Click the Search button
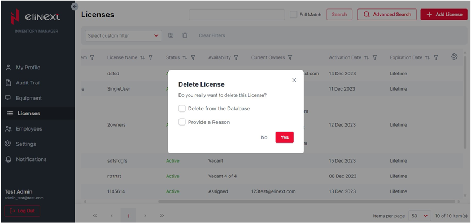This screenshot has width=471, height=223. 339,15
